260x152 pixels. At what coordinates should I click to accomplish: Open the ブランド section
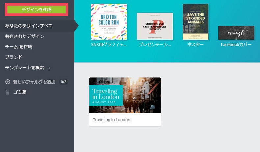13,57
